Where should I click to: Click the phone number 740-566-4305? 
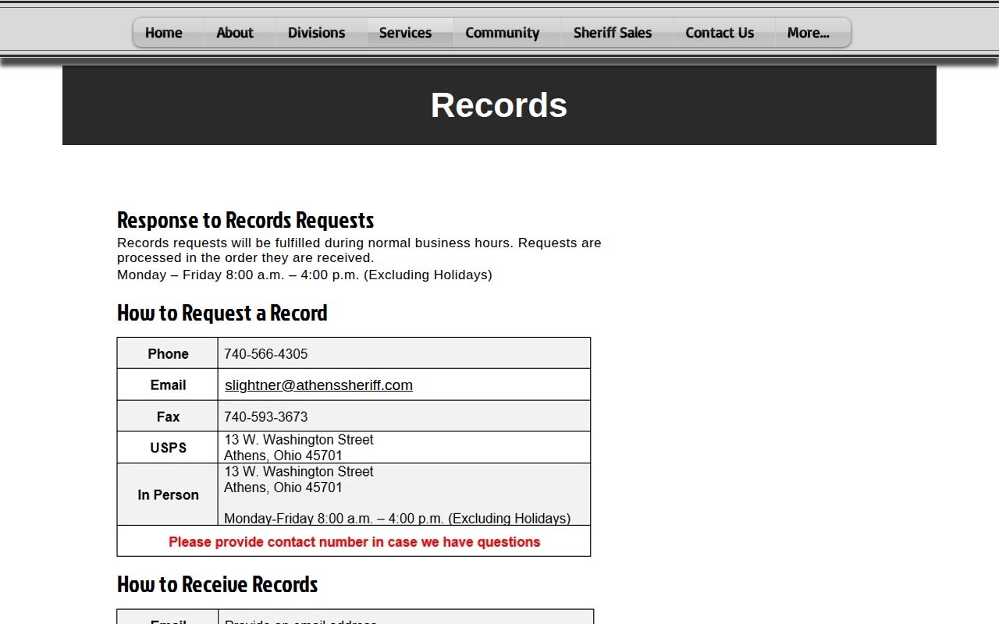pyautogui.click(x=266, y=354)
